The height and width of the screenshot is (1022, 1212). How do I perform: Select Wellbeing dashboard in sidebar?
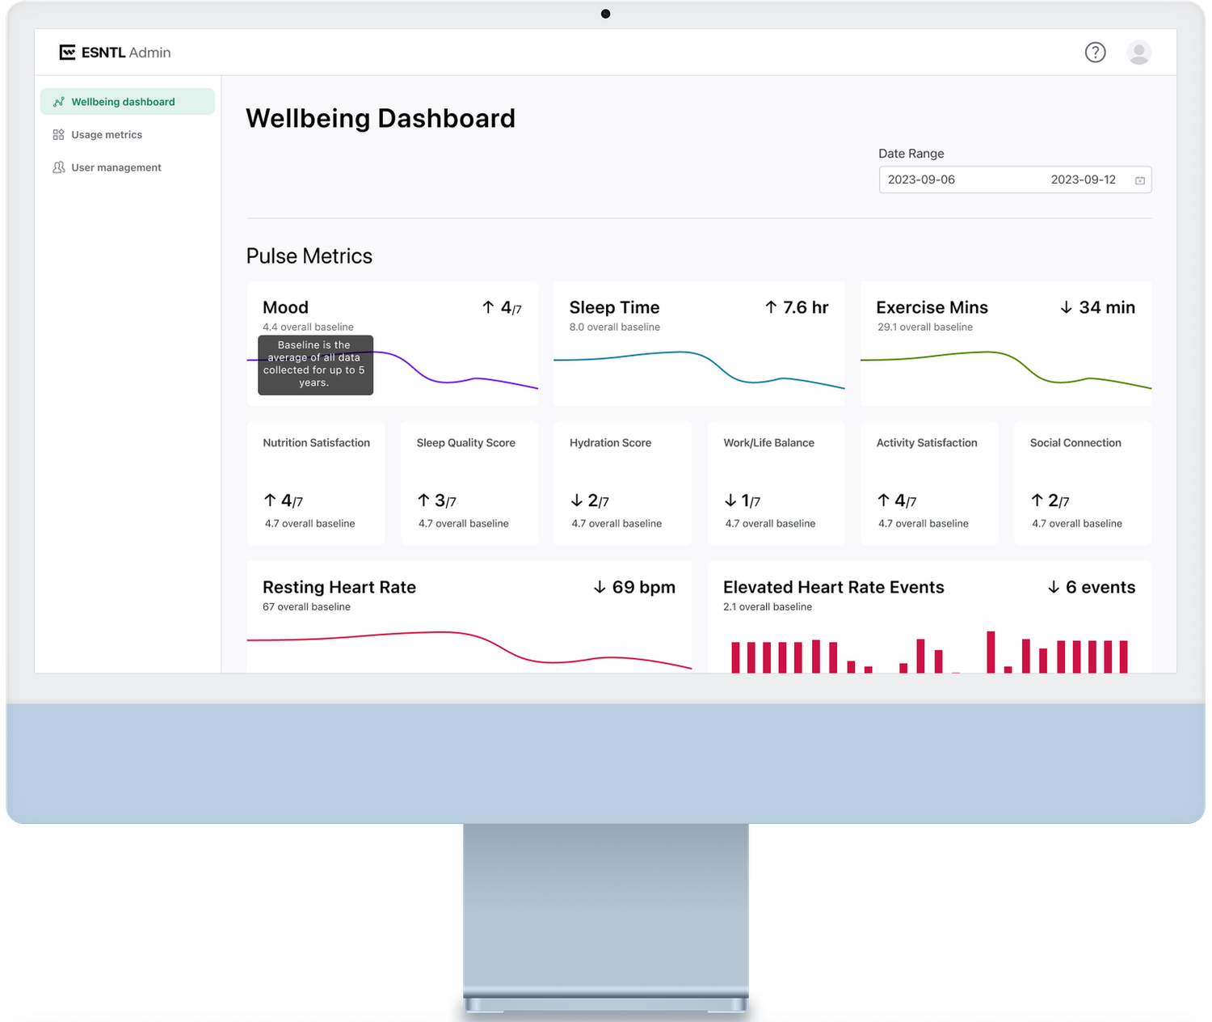pos(128,102)
